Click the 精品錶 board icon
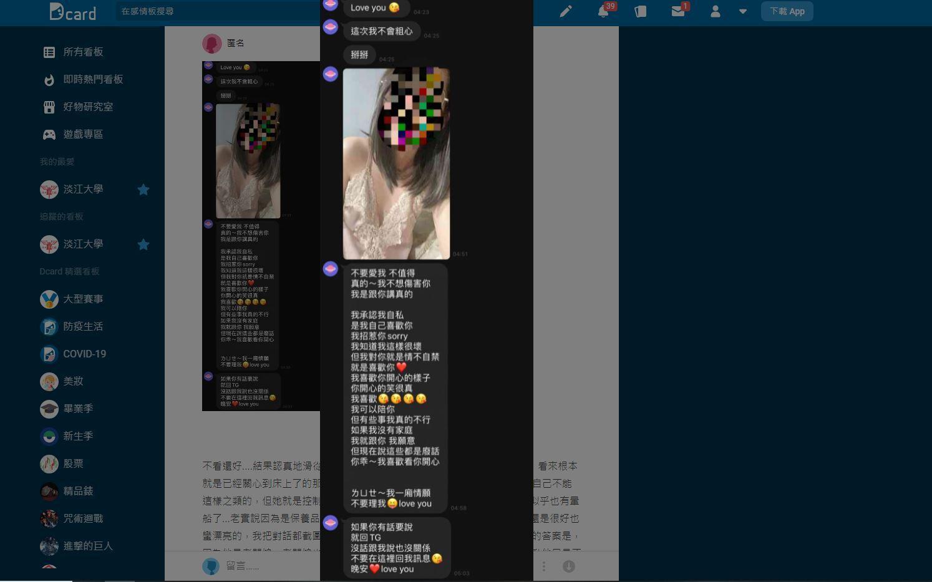 pyautogui.click(x=49, y=491)
